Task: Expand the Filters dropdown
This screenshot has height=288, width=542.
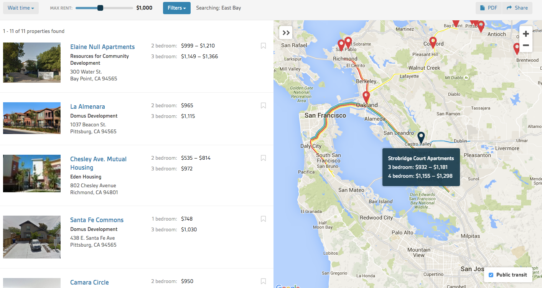Action: click(x=177, y=8)
